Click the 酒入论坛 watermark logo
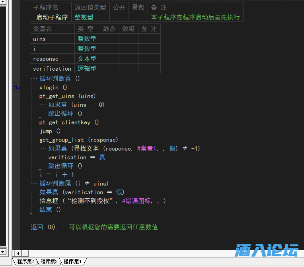This screenshot has height=267, width=304. point(266,250)
